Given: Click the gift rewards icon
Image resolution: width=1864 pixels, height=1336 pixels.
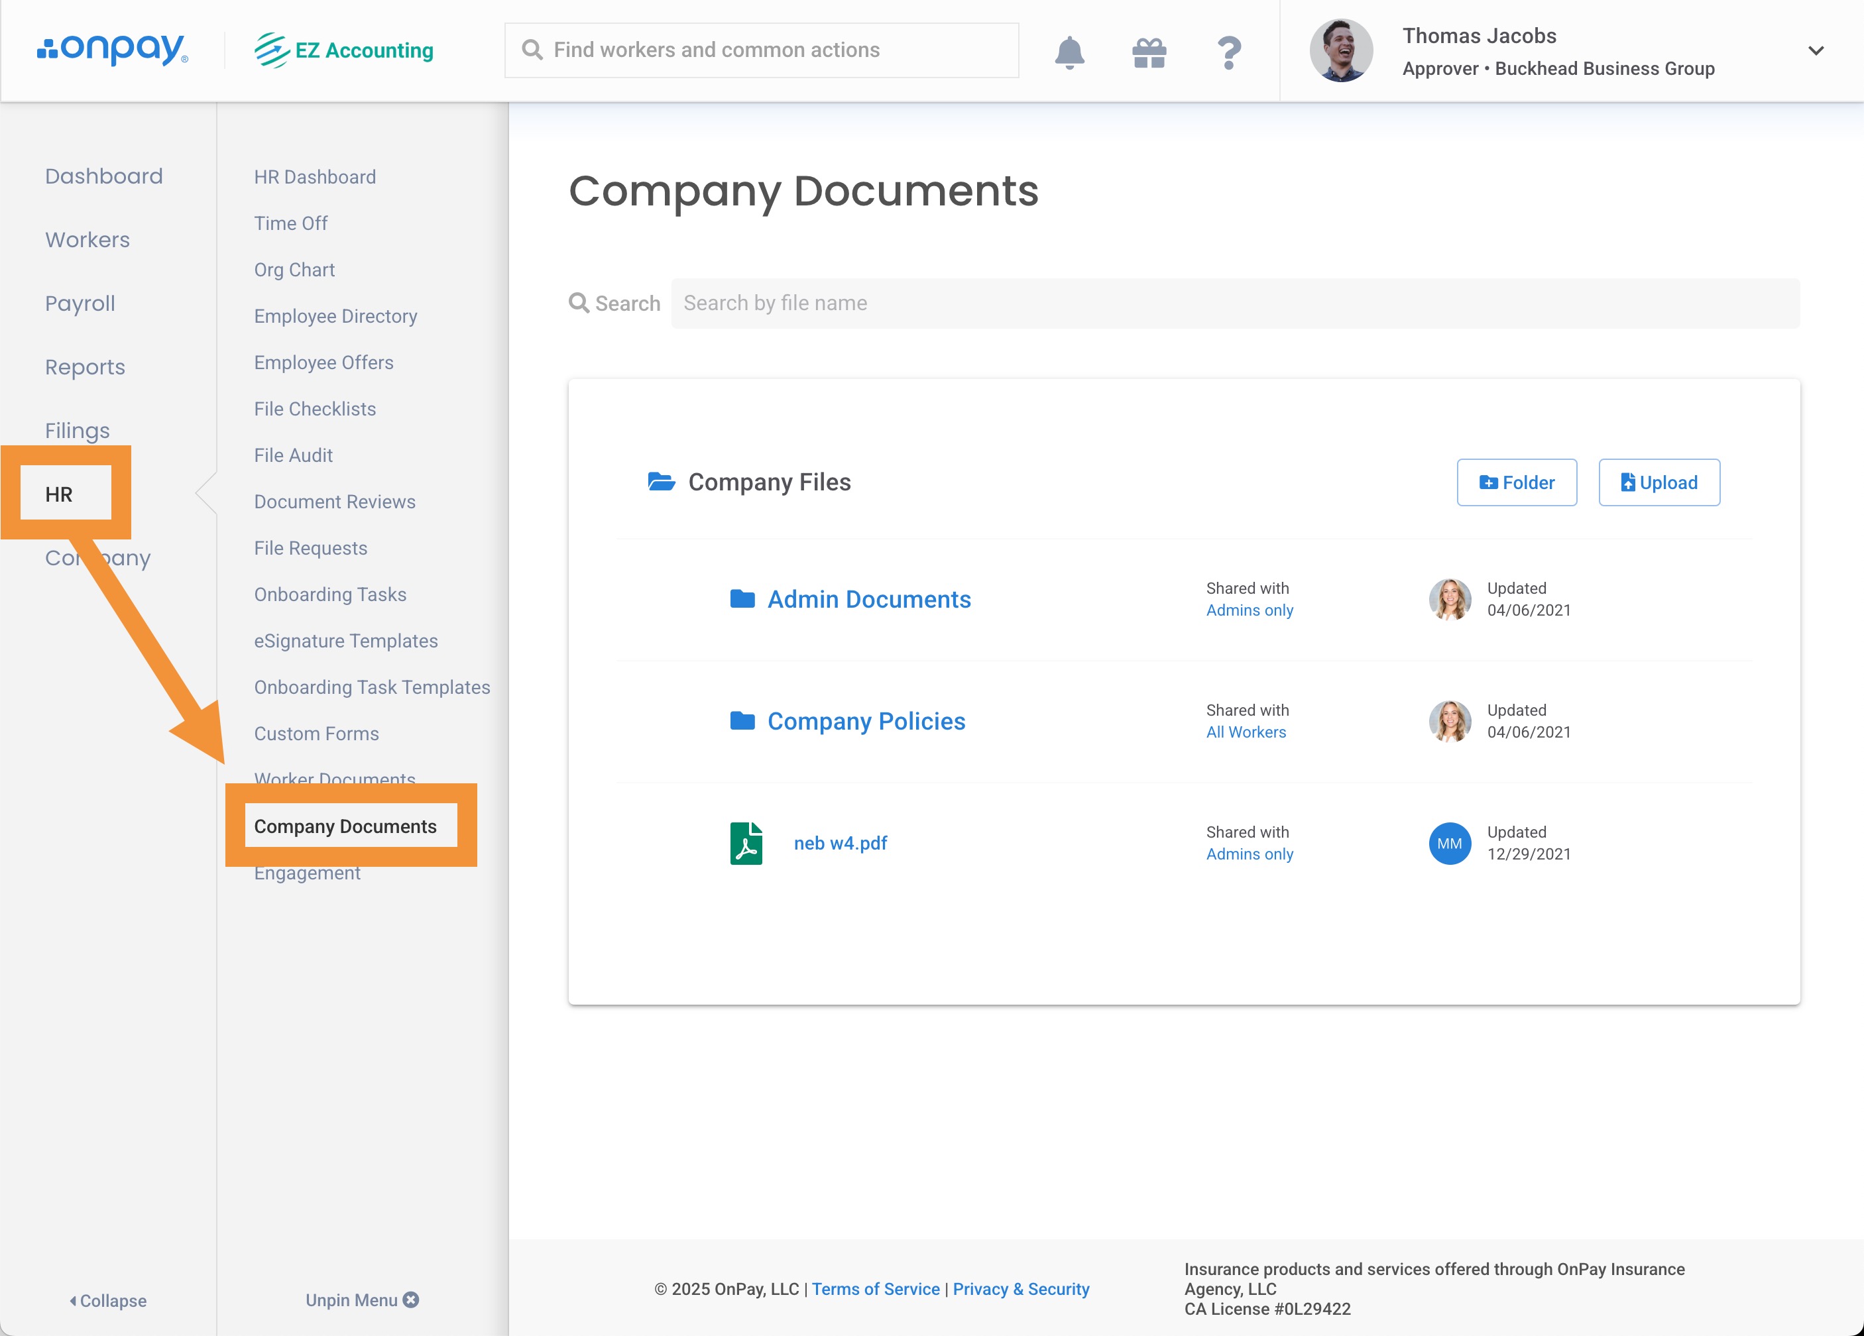Looking at the screenshot, I should [1149, 52].
